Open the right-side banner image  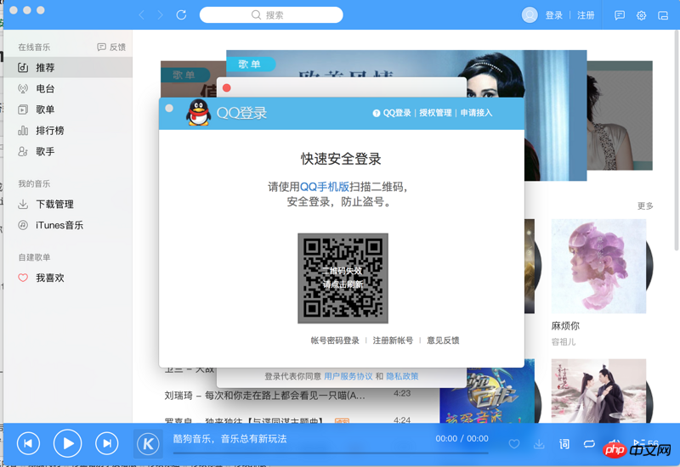pos(620,115)
